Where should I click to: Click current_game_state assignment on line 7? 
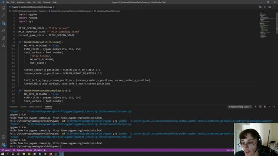tap(46, 35)
